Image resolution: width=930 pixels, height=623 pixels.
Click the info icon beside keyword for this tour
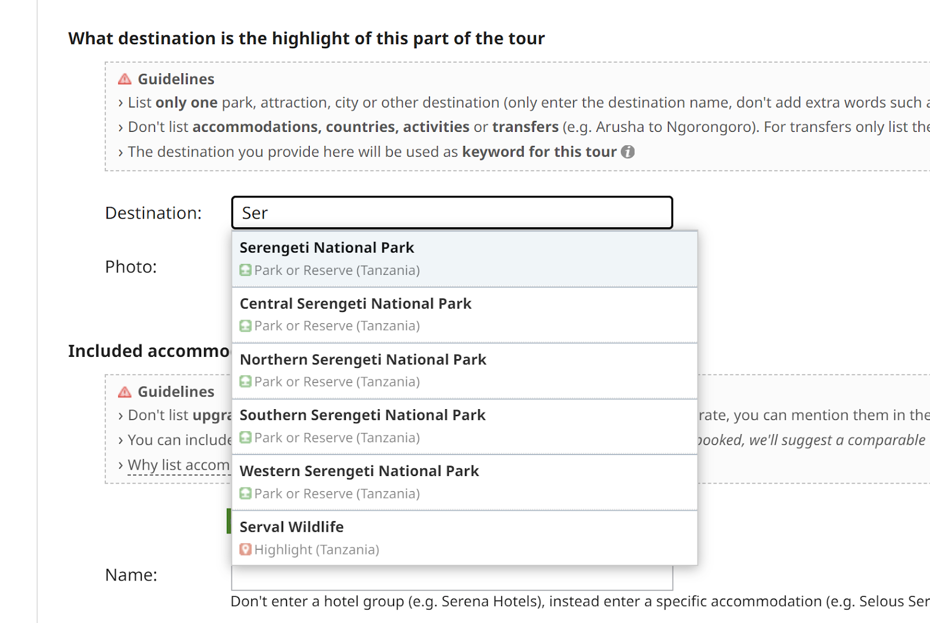pyautogui.click(x=628, y=152)
